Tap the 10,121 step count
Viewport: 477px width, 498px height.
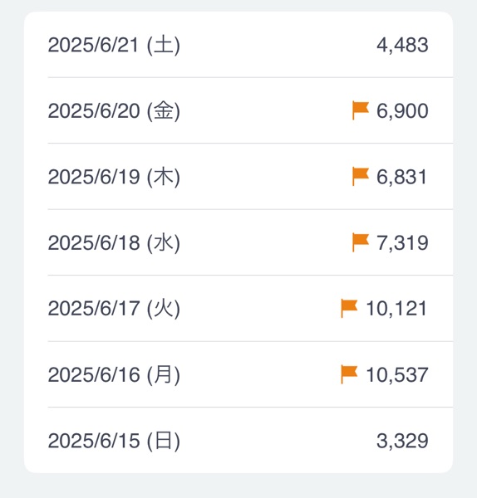(396, 309)
